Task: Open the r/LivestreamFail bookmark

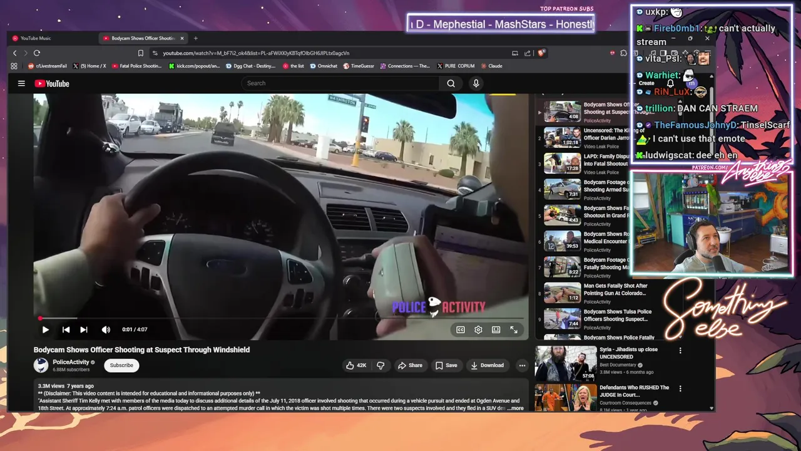Action: coord(48,66)
